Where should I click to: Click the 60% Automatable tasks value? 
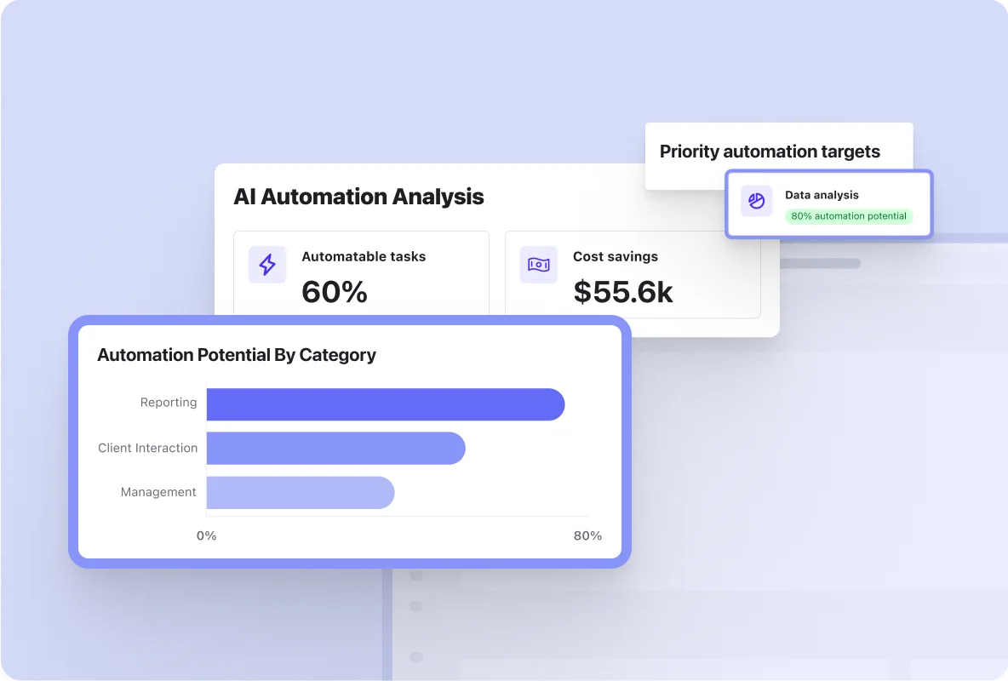pyautogui.click(x=334, y=293)
